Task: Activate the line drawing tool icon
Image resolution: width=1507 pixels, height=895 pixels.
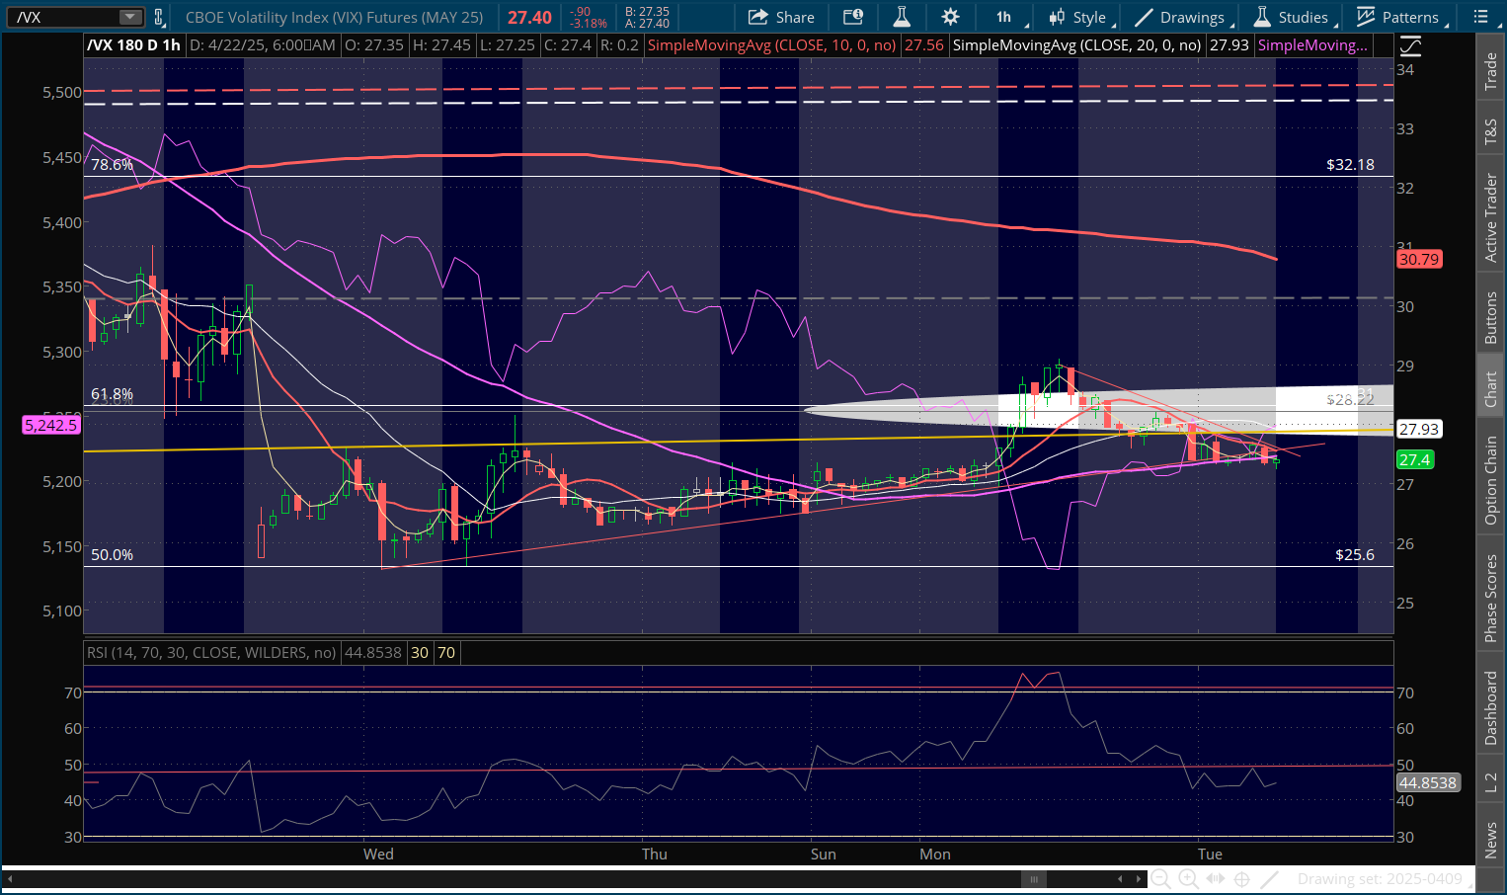Action: [1270, 878]
